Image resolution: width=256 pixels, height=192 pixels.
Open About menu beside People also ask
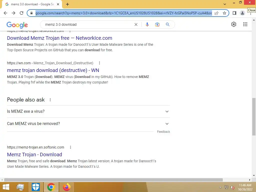click(x=50, y=100)
